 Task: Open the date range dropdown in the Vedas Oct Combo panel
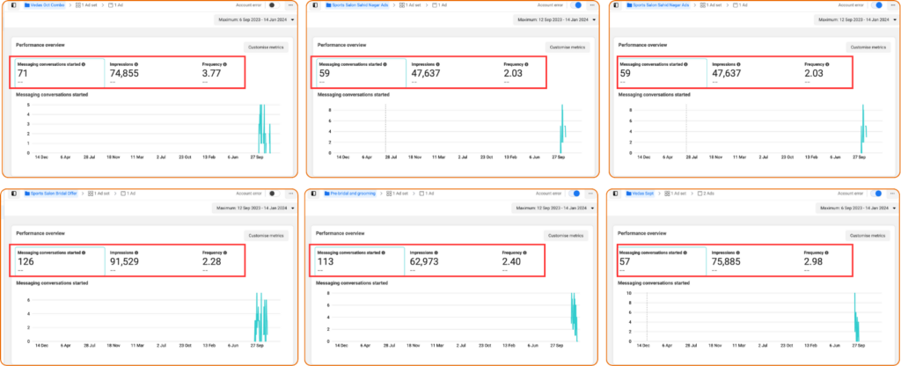[x=256, y=19]
